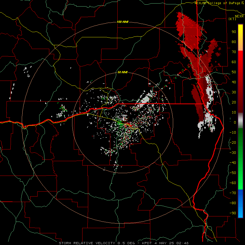The width and height of the screenshot is (245, 245).
Task: Click the 4 MAY 25 02:48 timestamp
Action: (171, 243)
